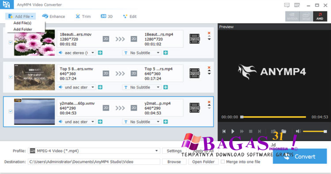
Task: Add audio track to Top 5 B...ers.wmv
Action: click(x=100, y=87)
